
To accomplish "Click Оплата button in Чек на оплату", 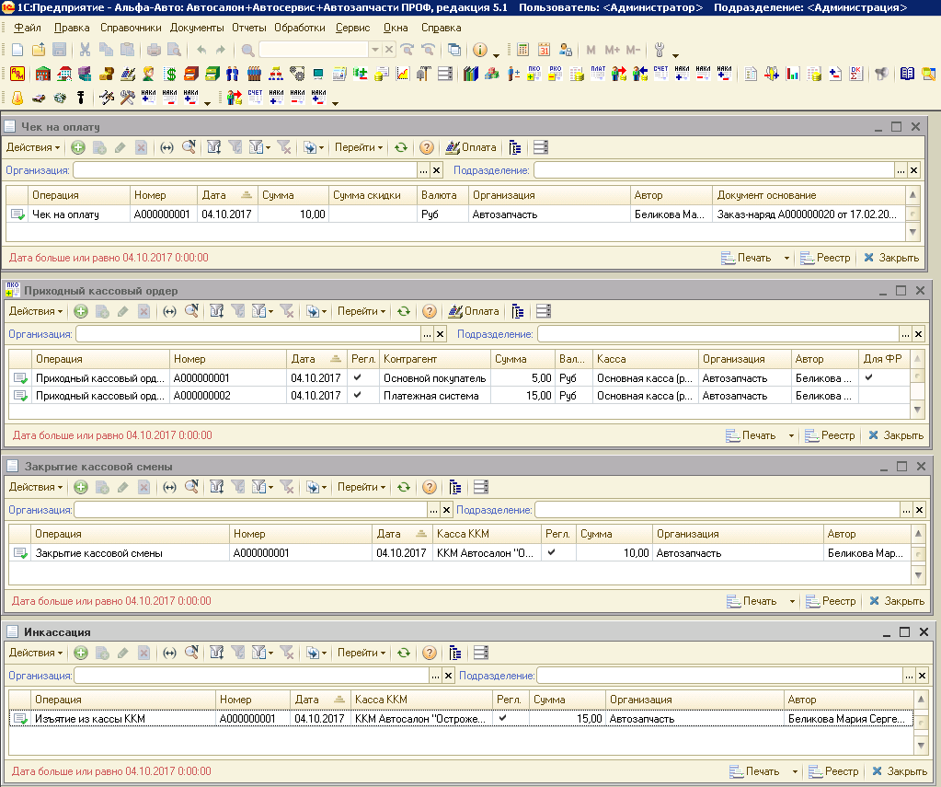I will 471,147.
